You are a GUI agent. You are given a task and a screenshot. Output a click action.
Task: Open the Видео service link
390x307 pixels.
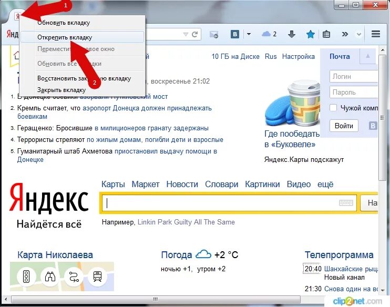point(299,184)
